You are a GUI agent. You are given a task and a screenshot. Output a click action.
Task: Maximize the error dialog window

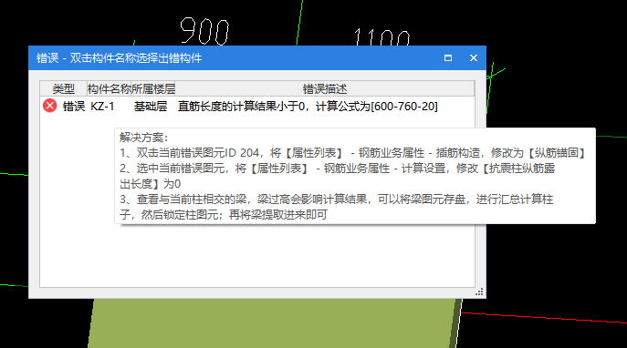click(x=448, y=58)
